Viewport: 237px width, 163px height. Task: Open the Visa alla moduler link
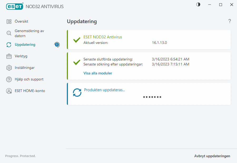pyautogui.click(x=98, y=73)
